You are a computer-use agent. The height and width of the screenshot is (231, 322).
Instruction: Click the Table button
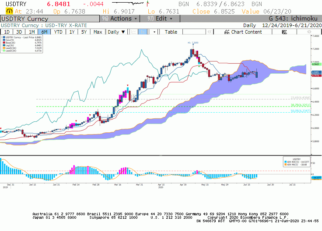click(x=171, y=32)
